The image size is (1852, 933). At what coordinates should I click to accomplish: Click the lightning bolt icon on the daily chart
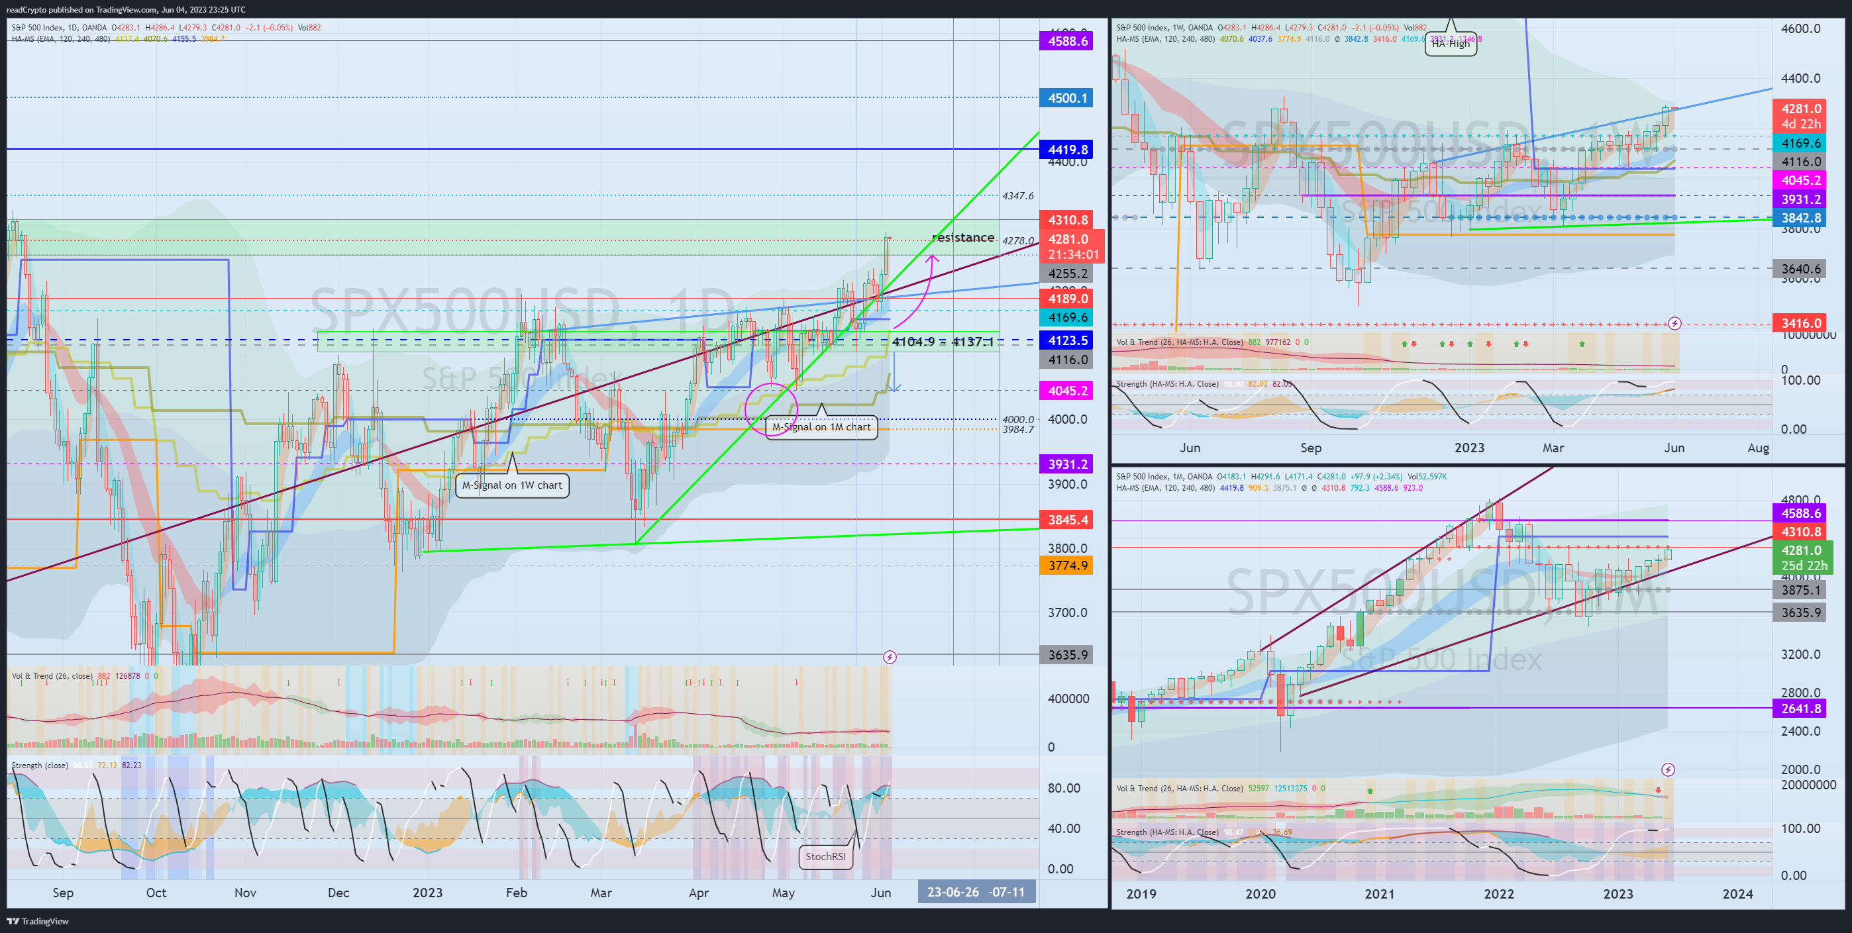coord(890,657)
